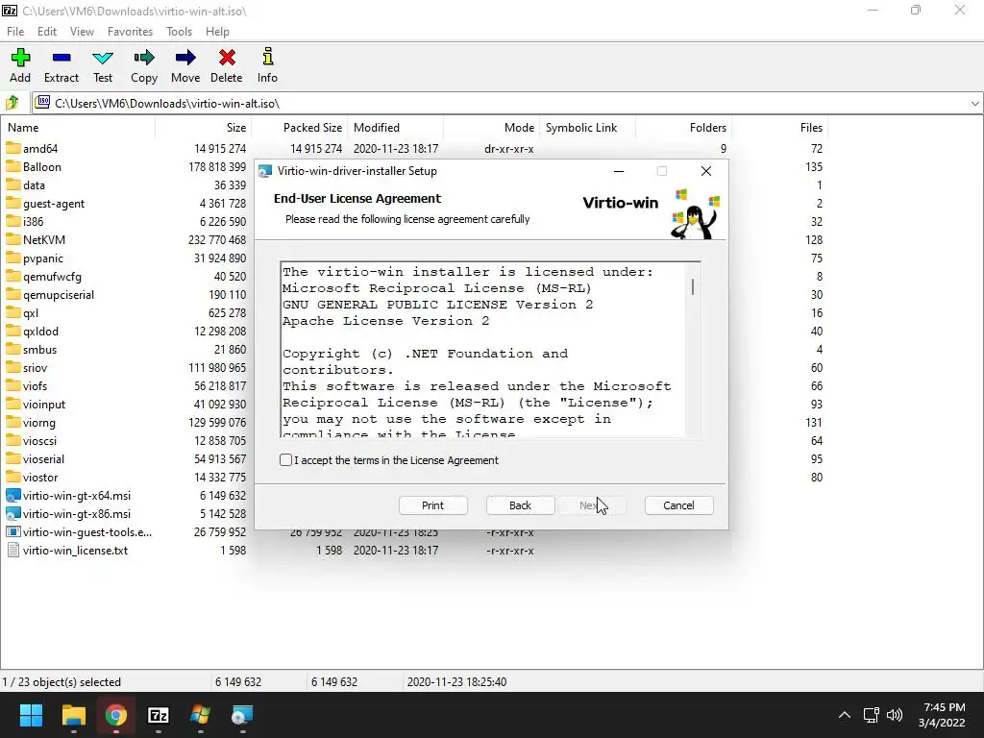Open the Windows Start menu
Image resolution: width=984 pixels, height=738 pixels.
coord(31,715)
